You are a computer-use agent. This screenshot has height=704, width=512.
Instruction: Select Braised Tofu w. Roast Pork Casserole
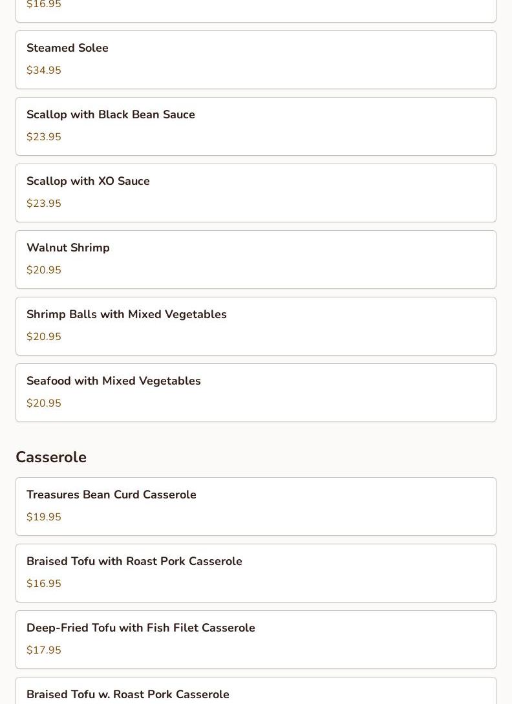(128, 694)
